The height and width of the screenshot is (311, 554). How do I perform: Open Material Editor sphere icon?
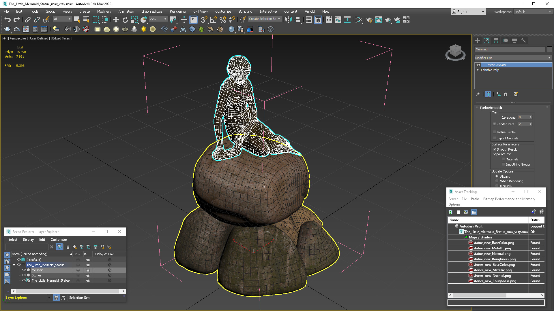point(231,29)
